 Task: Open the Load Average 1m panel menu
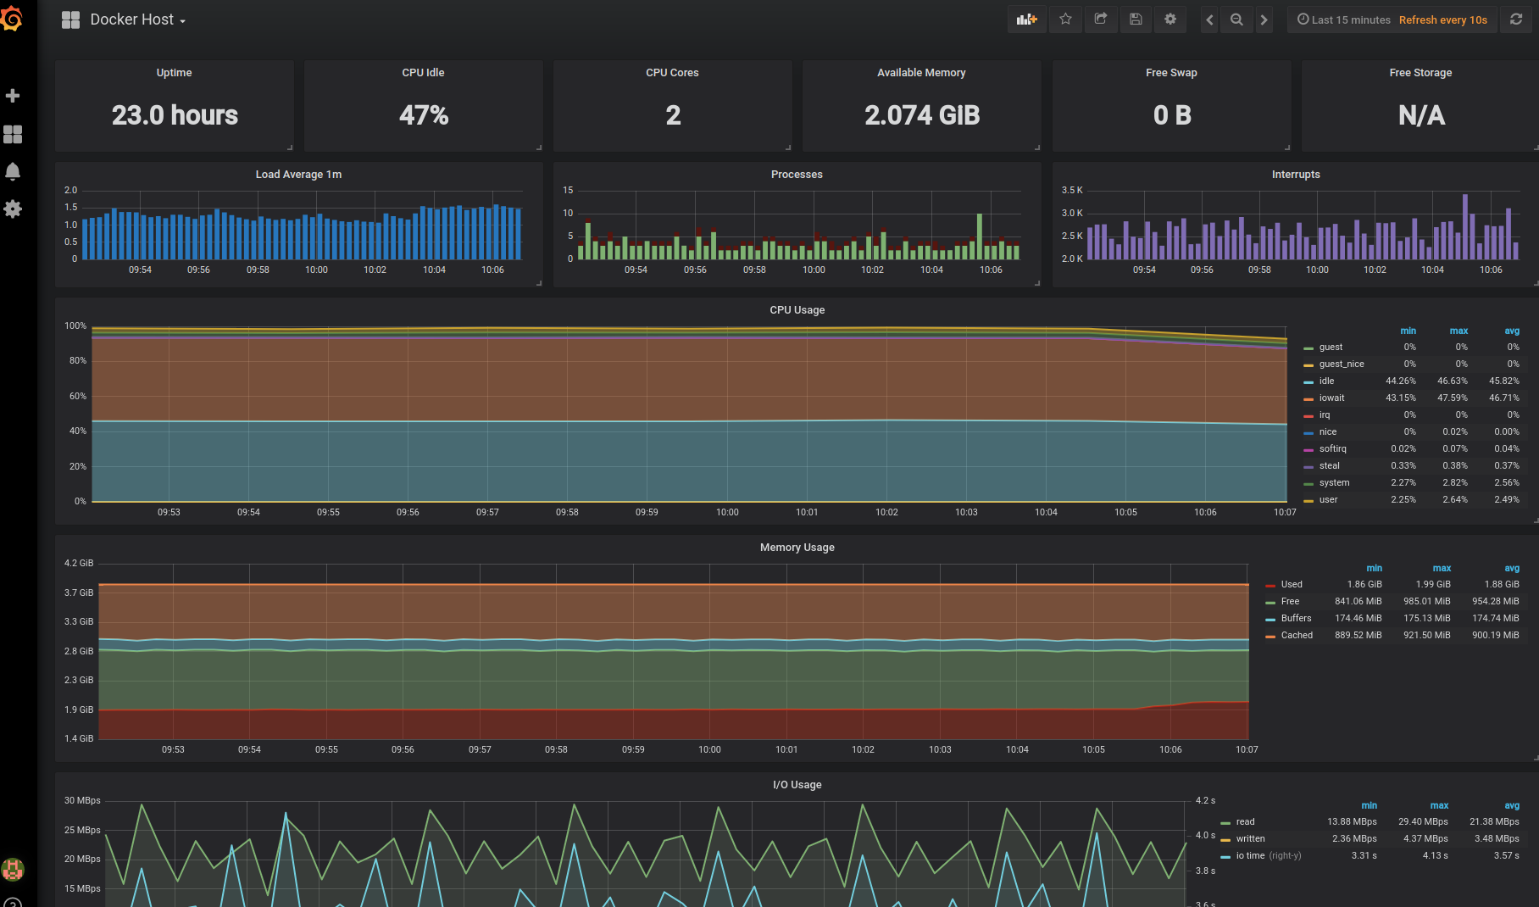tap(298, 175)
